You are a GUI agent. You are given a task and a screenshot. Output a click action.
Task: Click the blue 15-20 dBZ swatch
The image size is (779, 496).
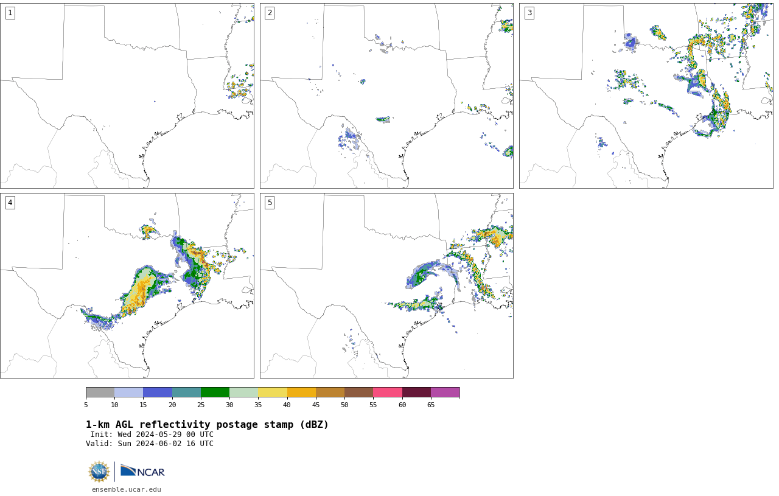coord(158,393)
